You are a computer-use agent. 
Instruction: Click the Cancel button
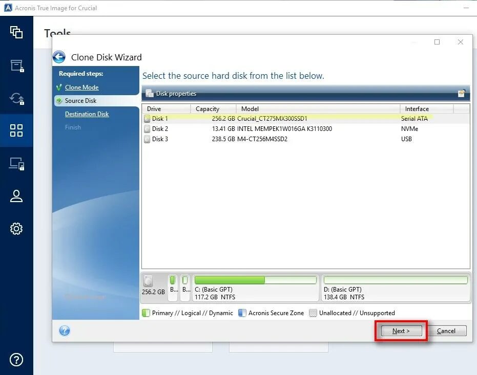click(446, 331)
